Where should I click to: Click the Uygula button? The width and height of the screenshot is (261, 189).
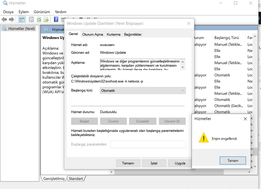tap(180, 163)
